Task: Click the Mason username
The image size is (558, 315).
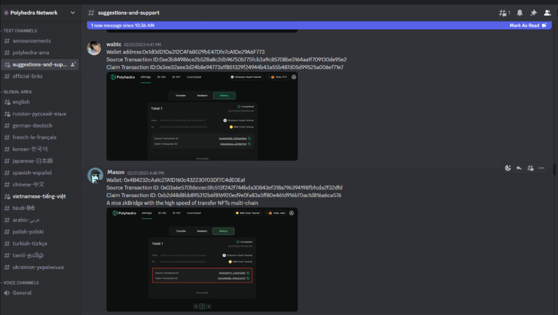Action: pos(116,172)
